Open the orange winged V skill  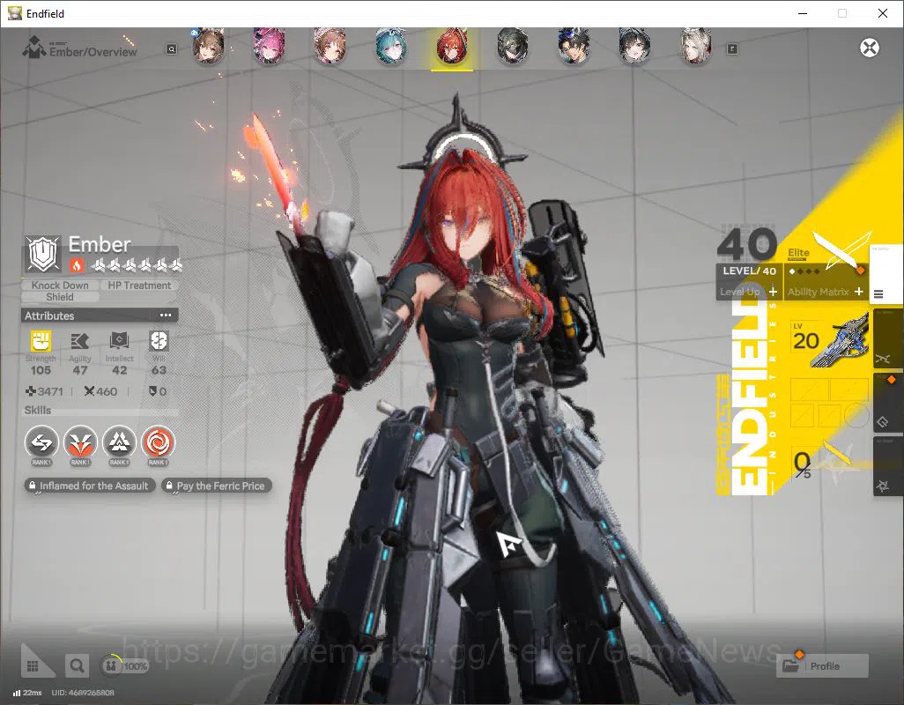pos(80,442)
